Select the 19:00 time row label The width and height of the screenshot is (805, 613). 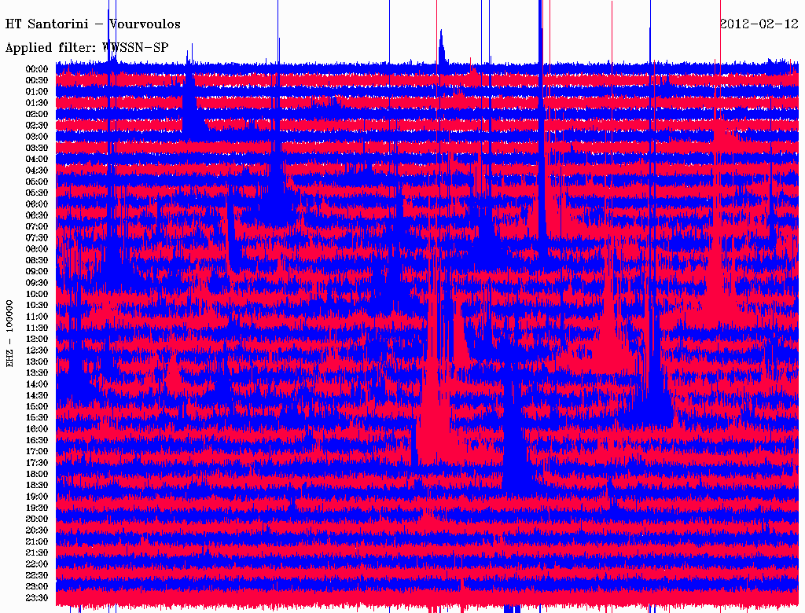coord(37,497)
